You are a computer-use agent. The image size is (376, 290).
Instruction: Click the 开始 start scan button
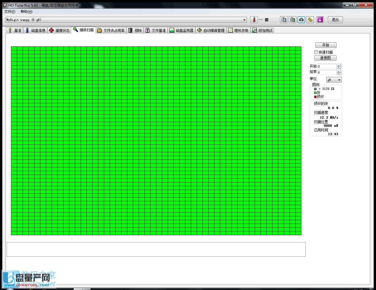(x=326, y=45)
